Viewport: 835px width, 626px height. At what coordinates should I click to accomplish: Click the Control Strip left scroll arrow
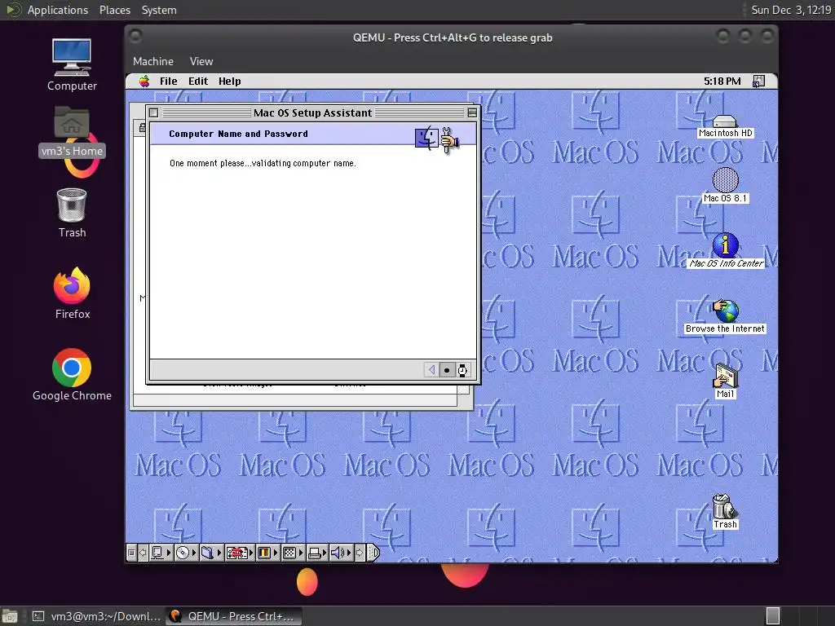pos(143,553)
